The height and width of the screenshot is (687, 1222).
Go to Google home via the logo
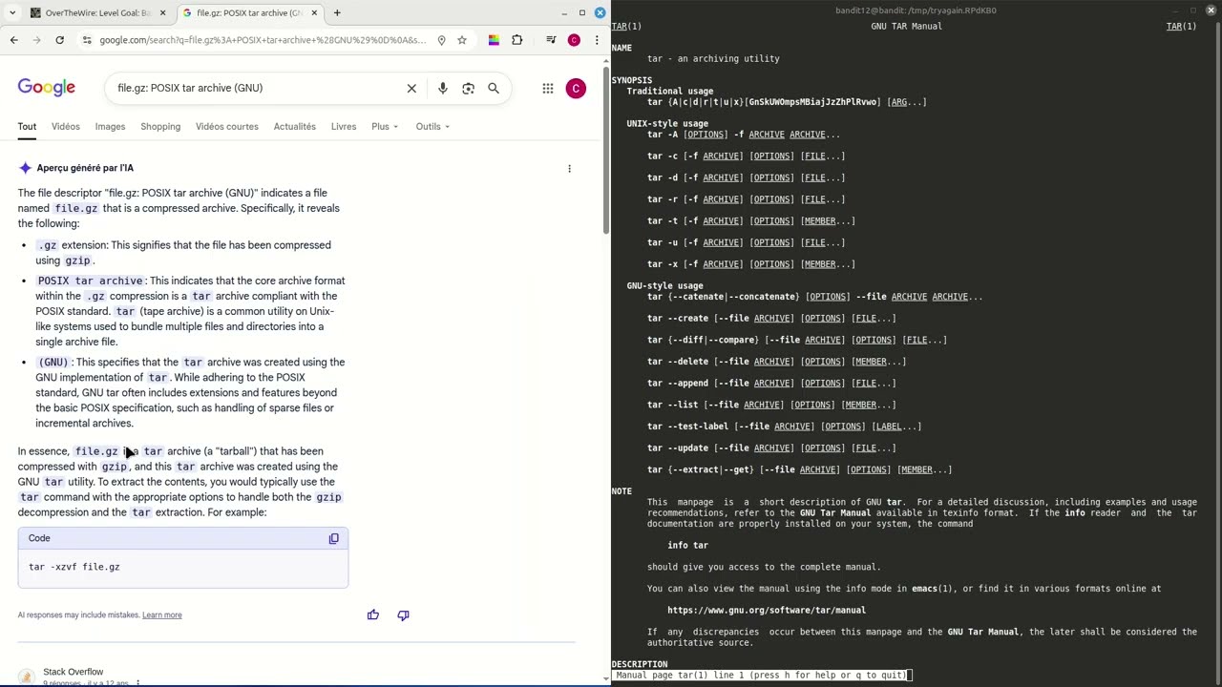[x=46, y=88]
